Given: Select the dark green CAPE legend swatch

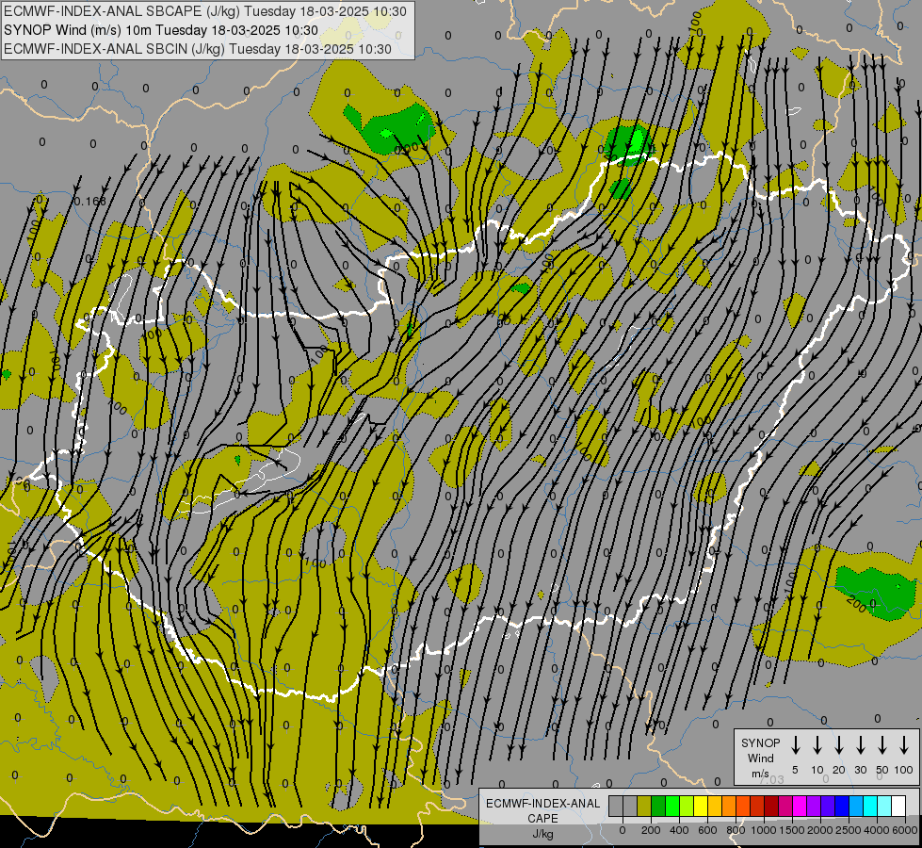Looking at the screenshot, I should point(658,806).
